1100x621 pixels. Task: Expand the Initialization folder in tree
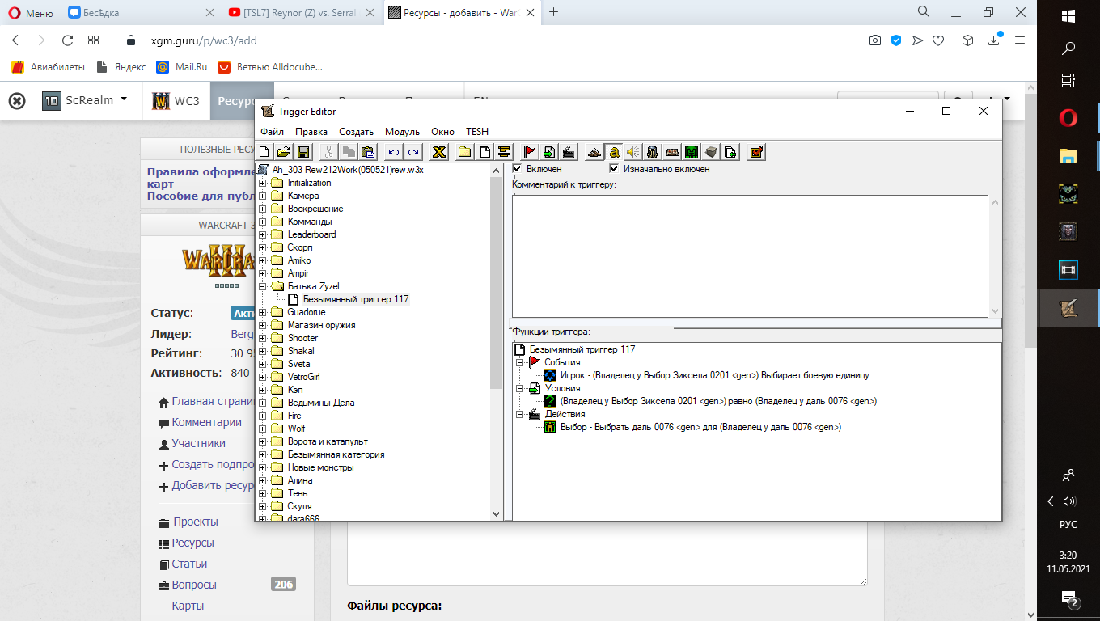pyautogui.click(x=263, y=183)
